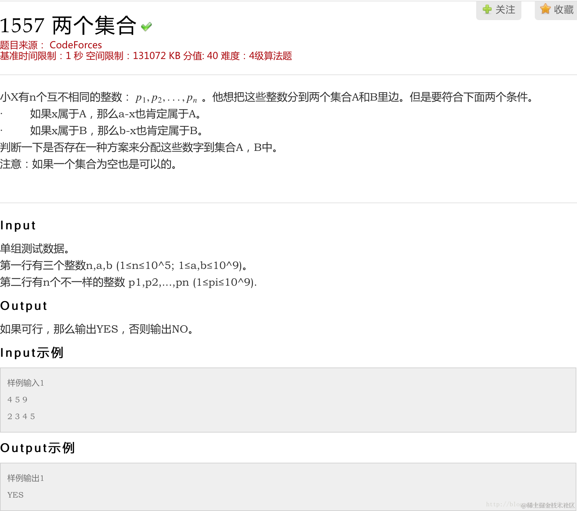The height and width of the screenshot is (511, 577).
Task: Click the Input heading
Action: (x=18, y=225)
